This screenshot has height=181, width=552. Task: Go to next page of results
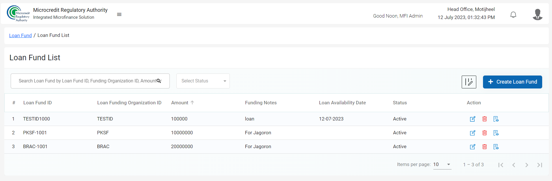[x=527, y=165]
